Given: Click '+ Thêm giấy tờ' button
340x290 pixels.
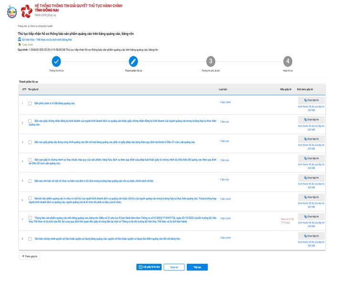Looking at the screenshot, I should coord(30,256).
